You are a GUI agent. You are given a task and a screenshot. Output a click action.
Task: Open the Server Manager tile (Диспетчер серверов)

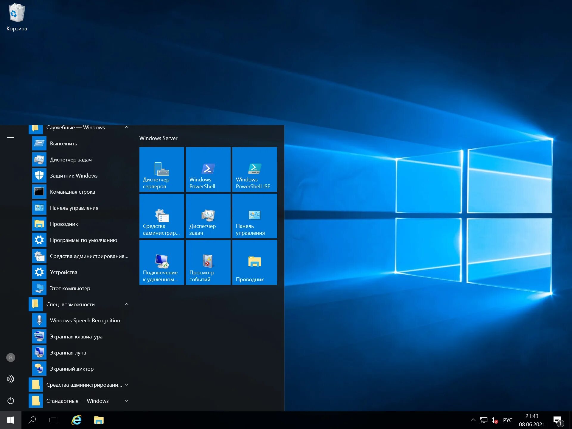point(161,169)
